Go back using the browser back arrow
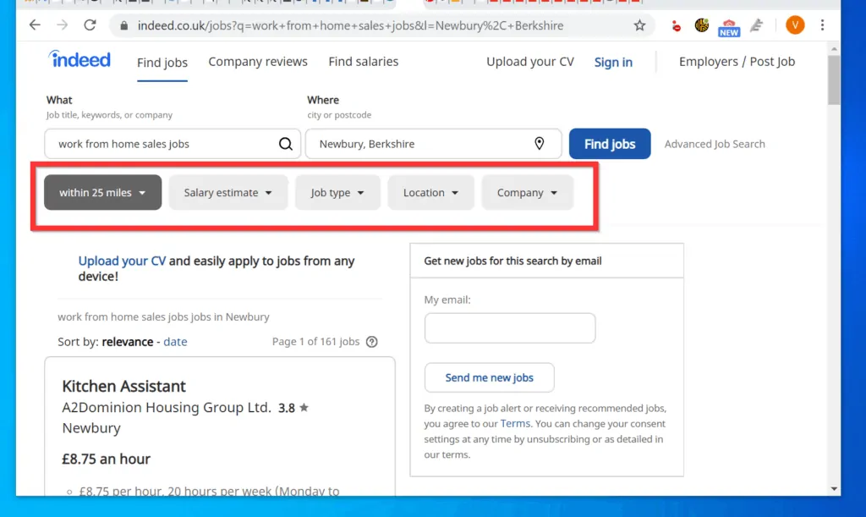 click(x=34, y=25)
